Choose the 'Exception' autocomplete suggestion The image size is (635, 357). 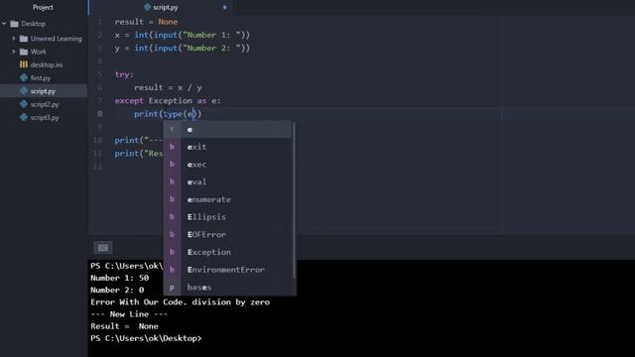coord(227,252)
